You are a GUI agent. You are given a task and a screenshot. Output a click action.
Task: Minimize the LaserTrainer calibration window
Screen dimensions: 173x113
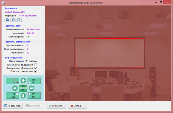pos(156,2)
